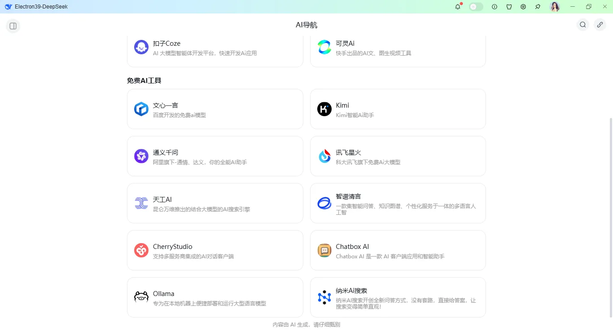Viewport: 613px width, 331px height.
Task: Open the 通义千问 card
Action: tap(215, 156)
